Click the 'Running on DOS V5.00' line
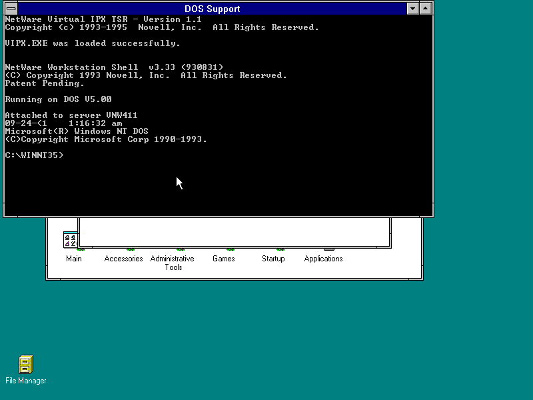 pyautogui.click(x=58, y=99)
